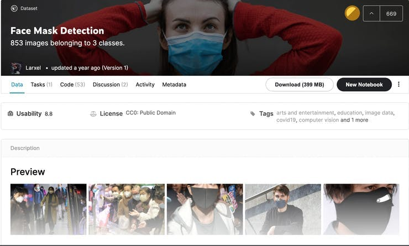Open preview thumbnail of man sitting on stairs
The width and height of the screenshot is (409, 246).
[283, 209]
